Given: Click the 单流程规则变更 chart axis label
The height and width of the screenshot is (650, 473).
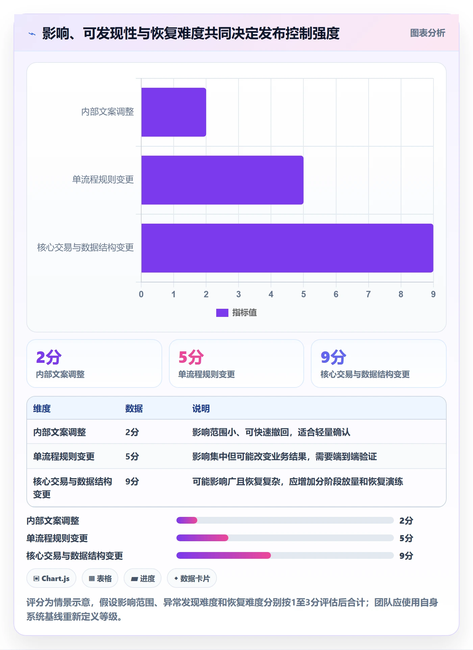Looking at the screenshot, I should click(103, 180).
